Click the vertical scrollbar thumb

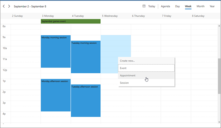pos(219,76)
